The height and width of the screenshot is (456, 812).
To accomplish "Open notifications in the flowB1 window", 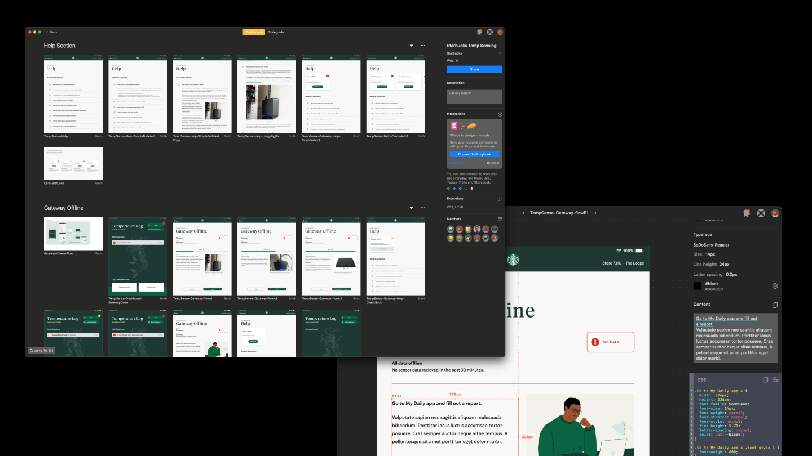I will point(747,213).
